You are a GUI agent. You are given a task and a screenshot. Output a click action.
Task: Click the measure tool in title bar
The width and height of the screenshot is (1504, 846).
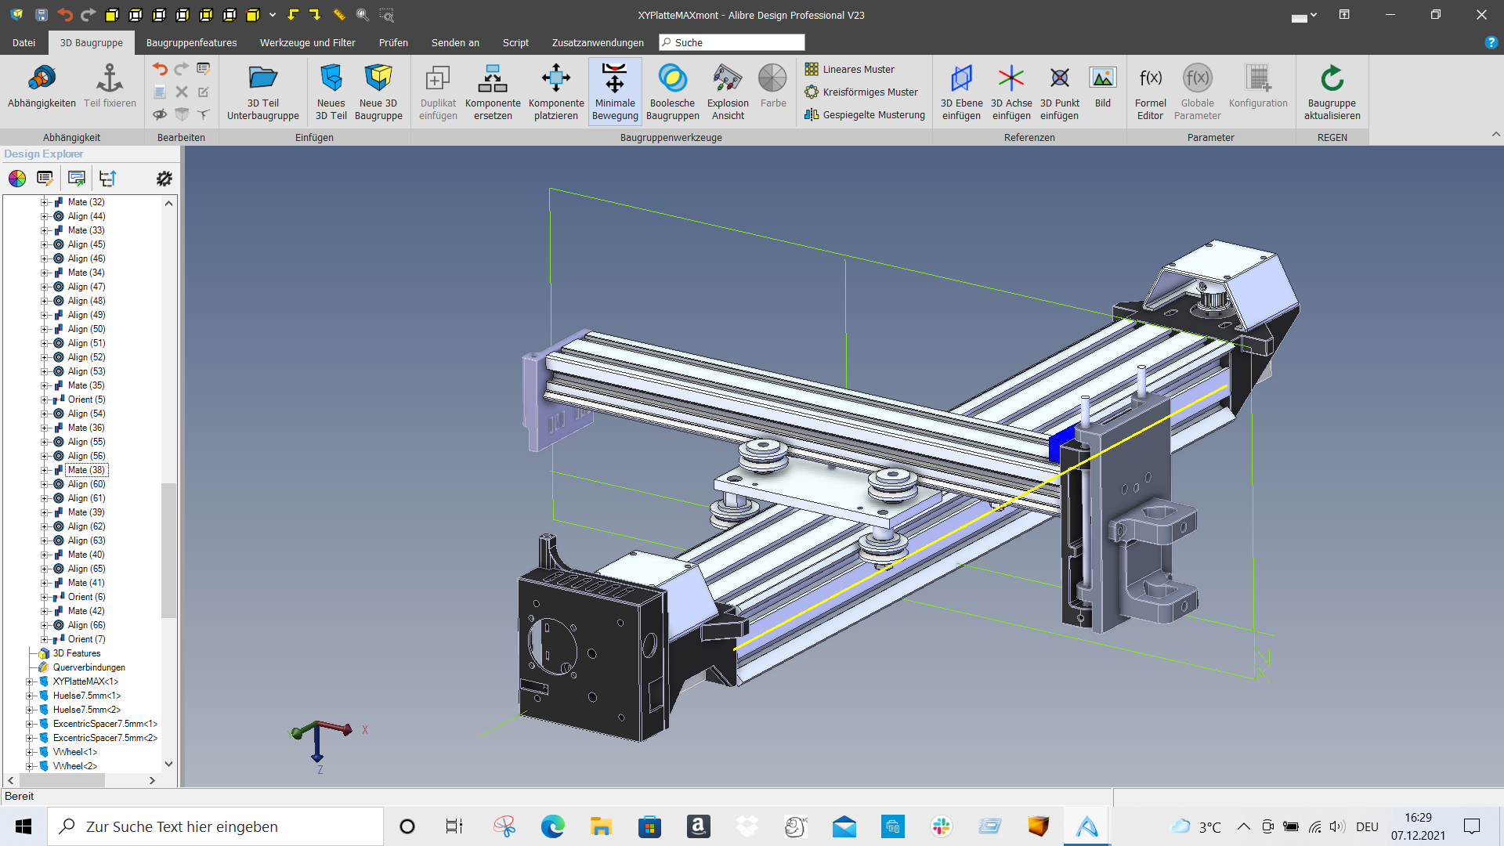339,15
